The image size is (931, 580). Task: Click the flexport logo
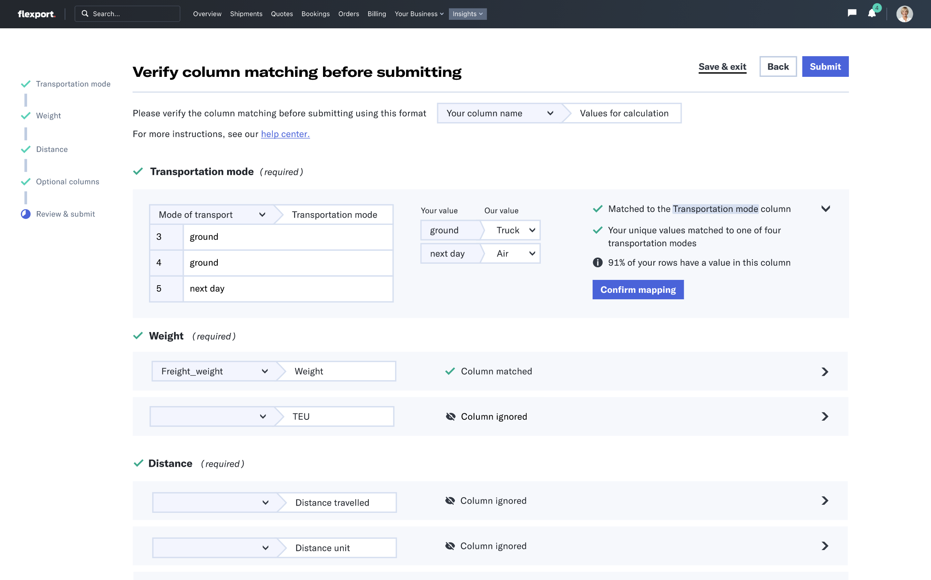pyautogui.click(x=36, y=14)
